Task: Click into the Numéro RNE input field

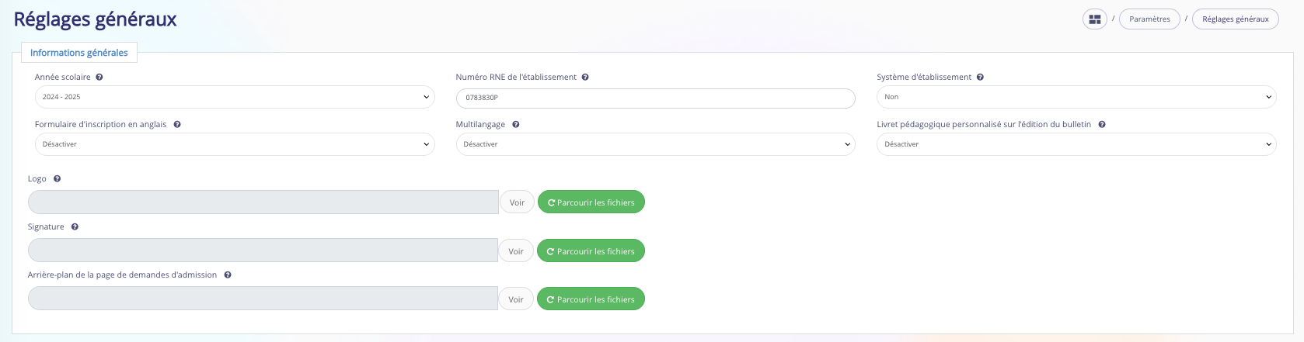Action: (655, 98)
